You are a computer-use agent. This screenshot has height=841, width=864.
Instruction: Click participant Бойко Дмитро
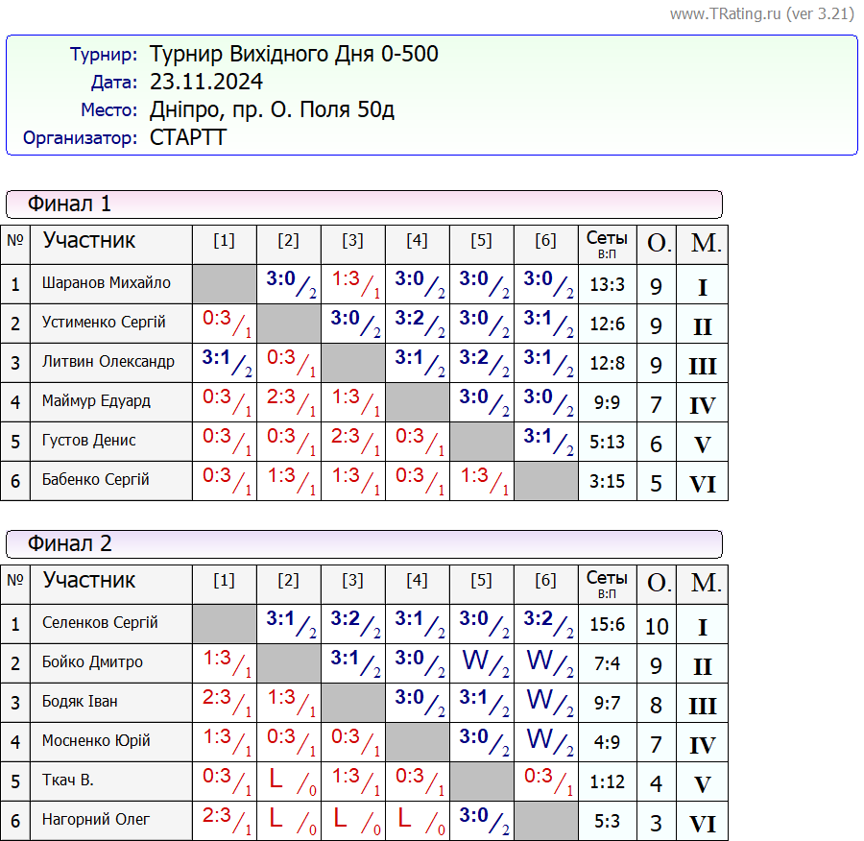92,662
